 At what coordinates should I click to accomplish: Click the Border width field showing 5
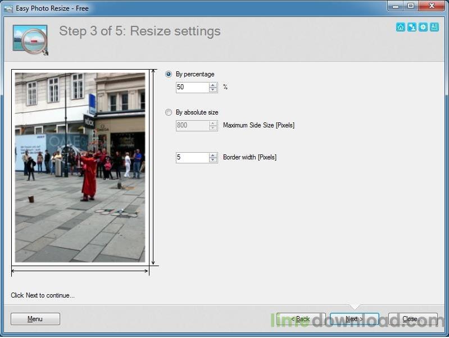pyautogui.click(x=192, y=157)
